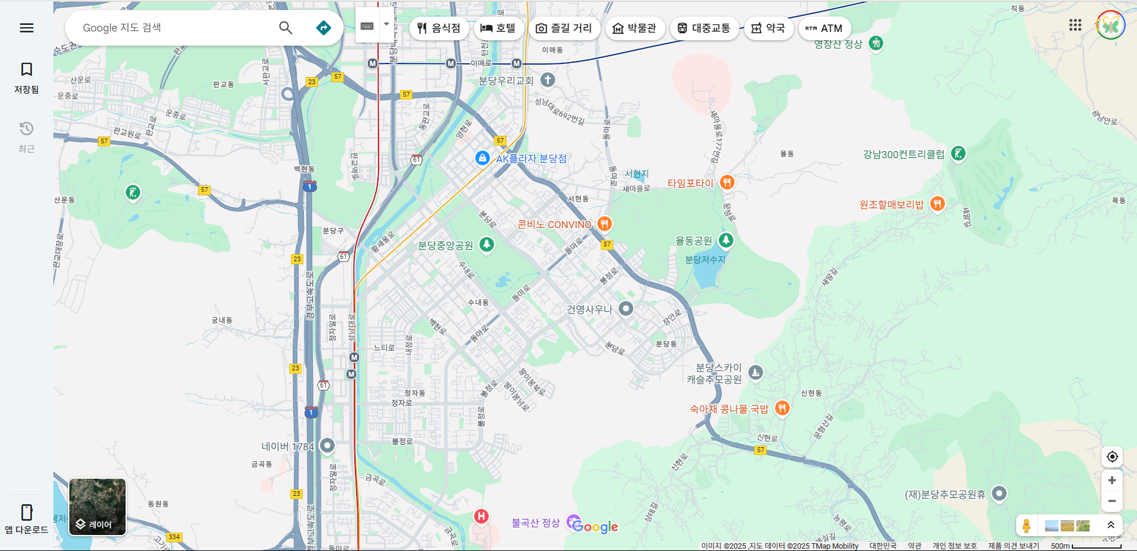The height and width of the screenshot is (551, 1137).
Task: Click the 이매로 metro station icon
Action: click(517, 63)
